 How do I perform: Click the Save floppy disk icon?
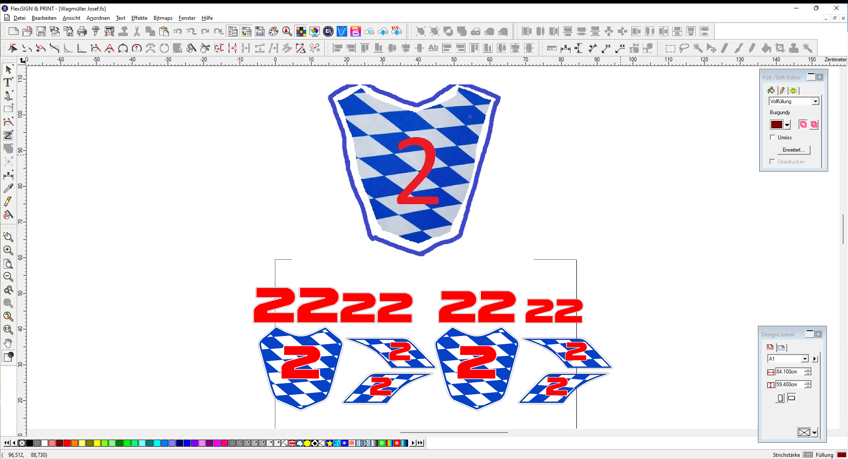point(41,31)
